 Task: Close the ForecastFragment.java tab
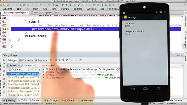point(58,13)
